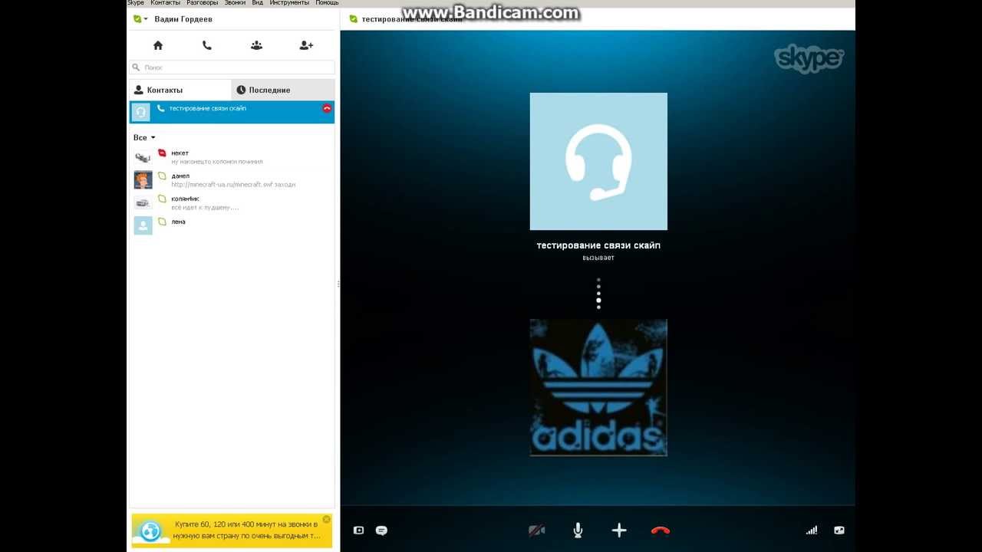
Task: Toggle the contacts sidebar panel icon
Action: tap(358, 530)
